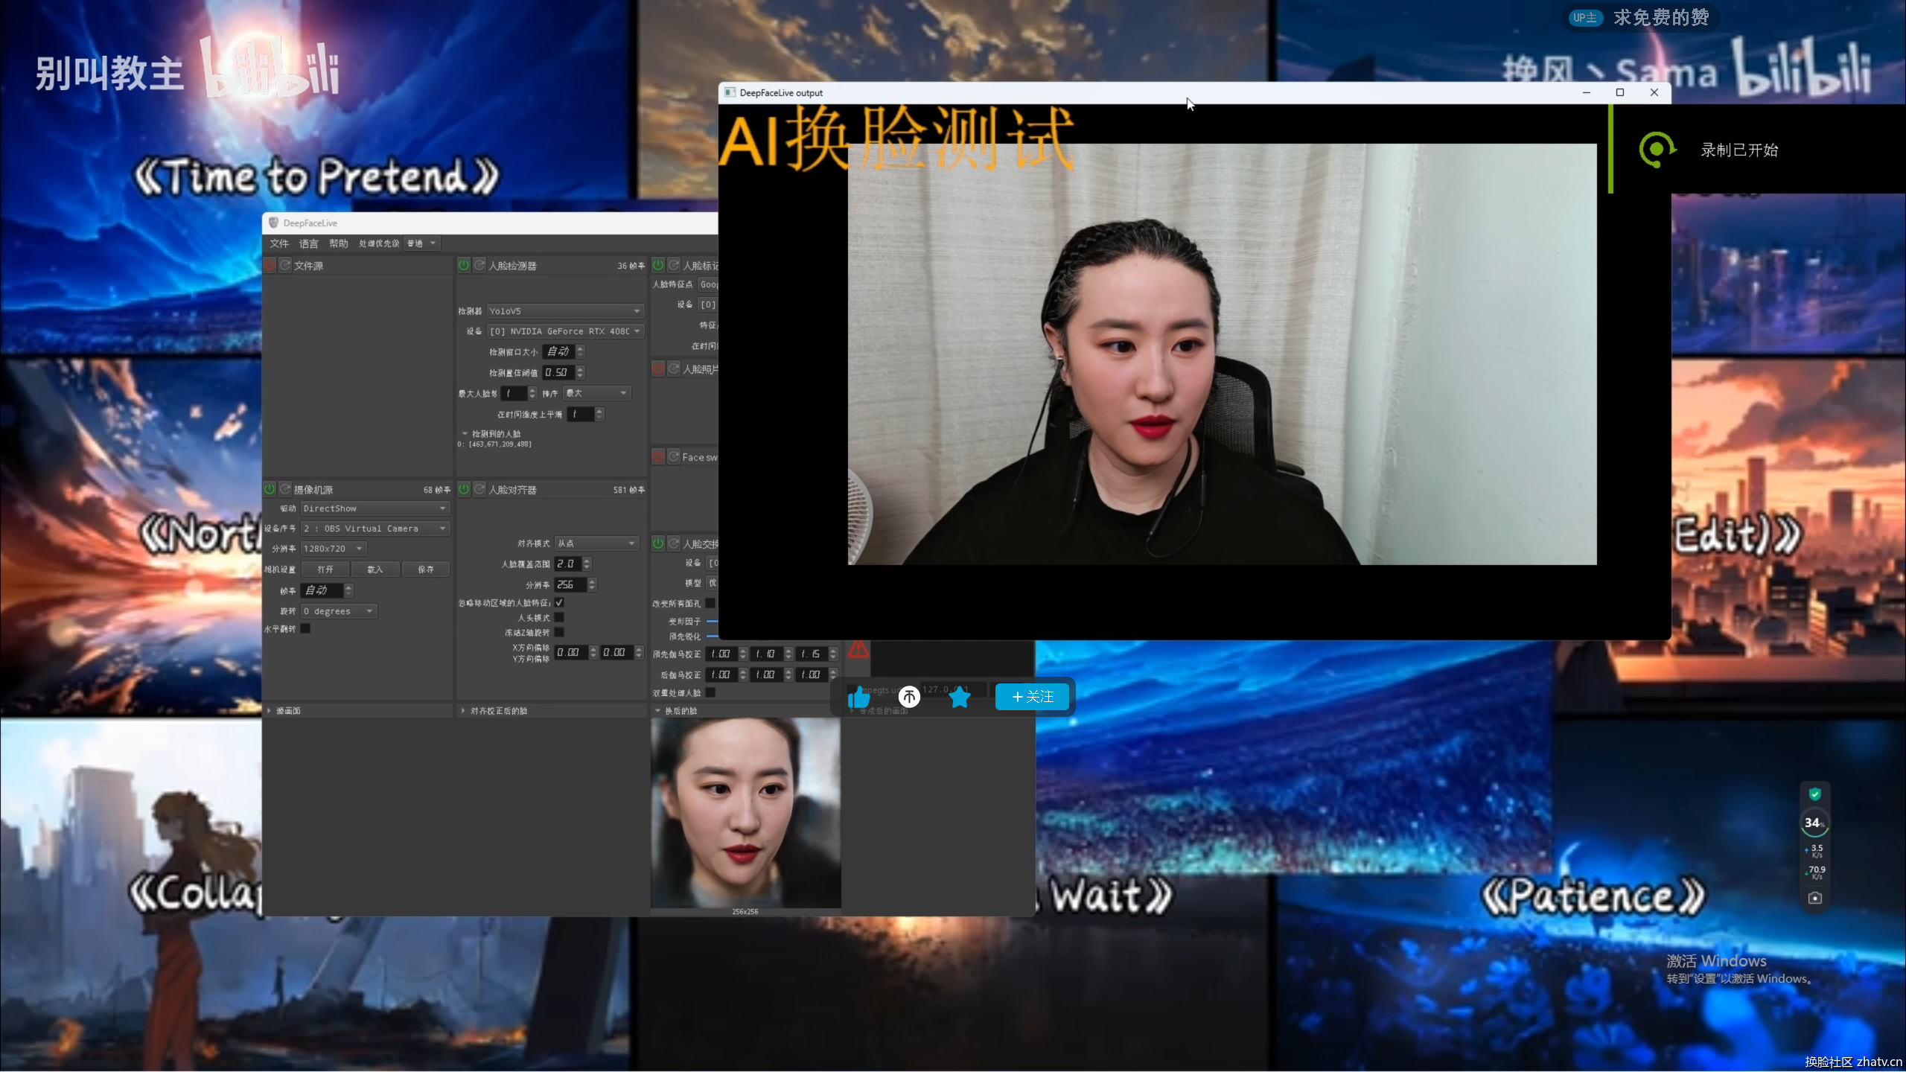The image size is (1906, 1072).
Task: Enable the 水平翻转 checkbox
Action: click(305, 628)
